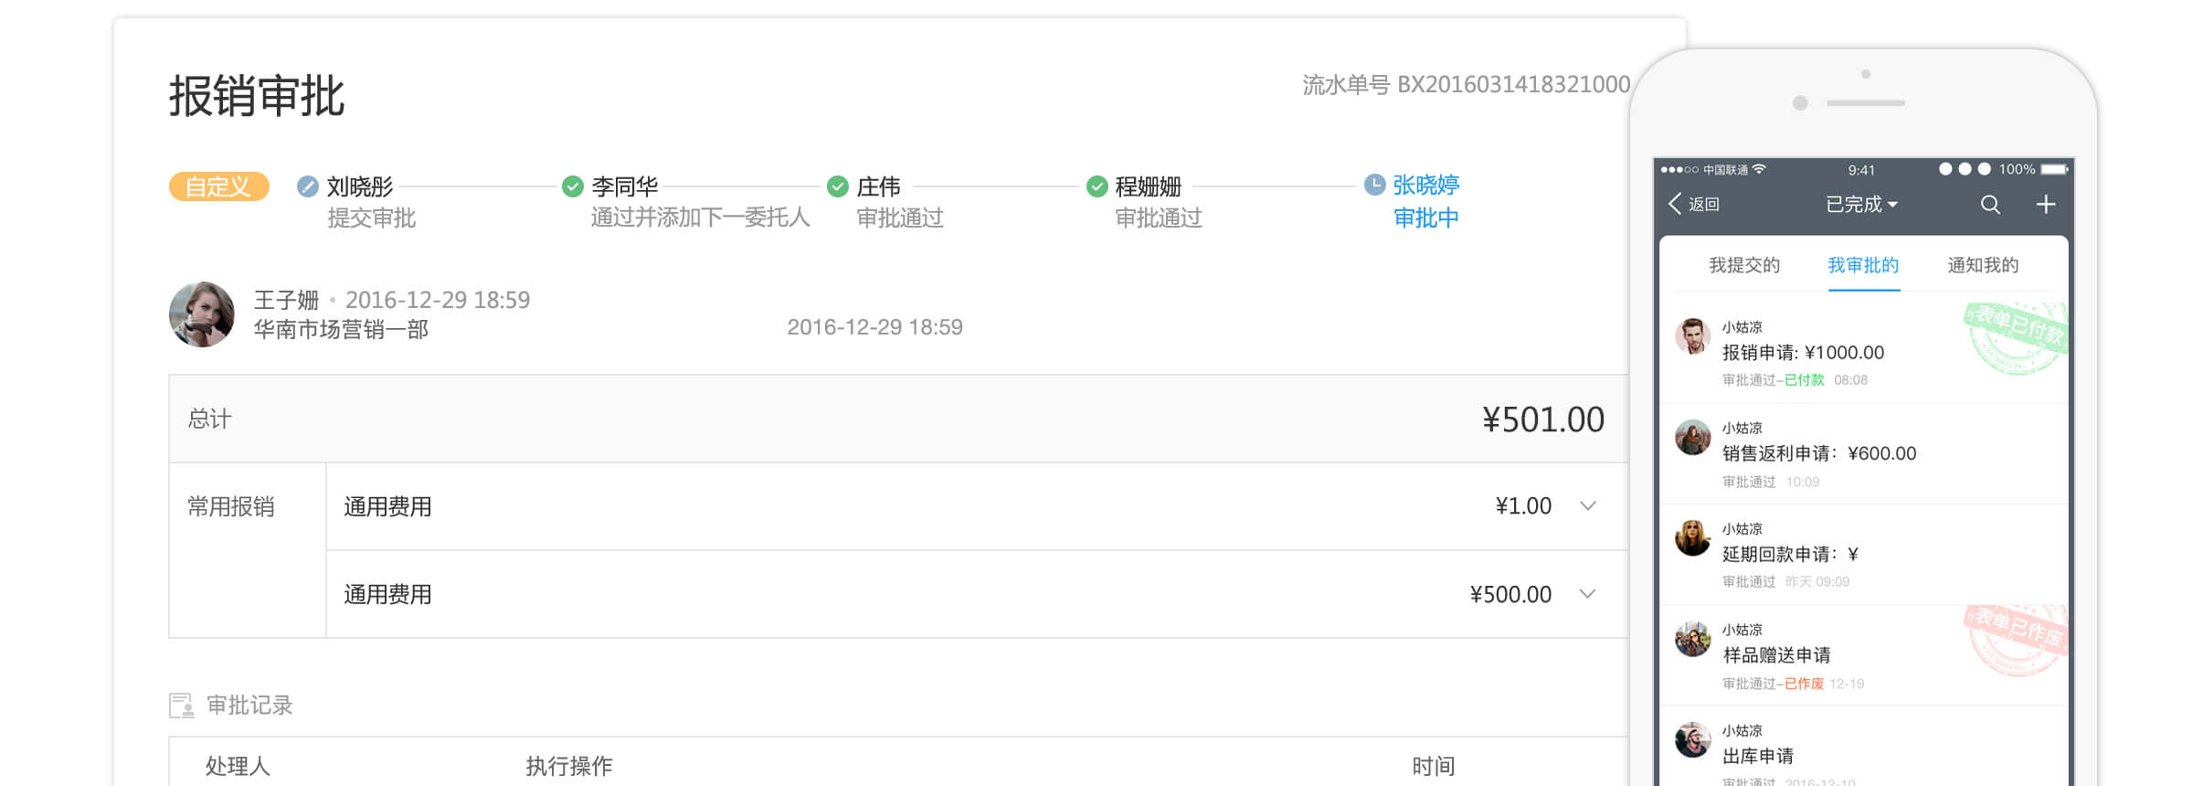Click the orange 自定义 tag

[218, 186]
